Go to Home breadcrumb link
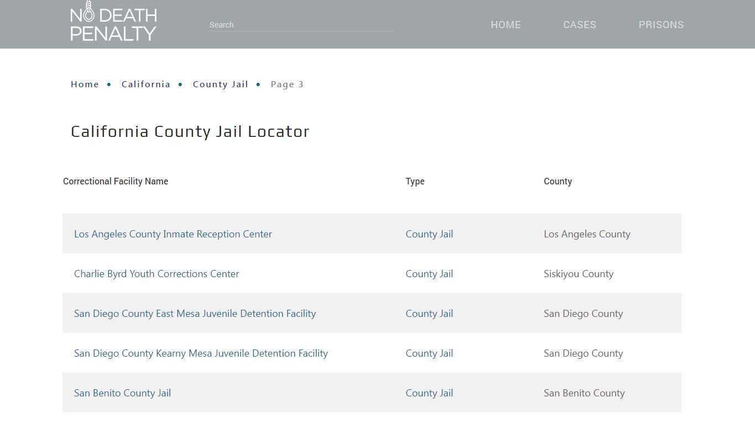Viewport: 755px width, 424px height. coord(85,84)
